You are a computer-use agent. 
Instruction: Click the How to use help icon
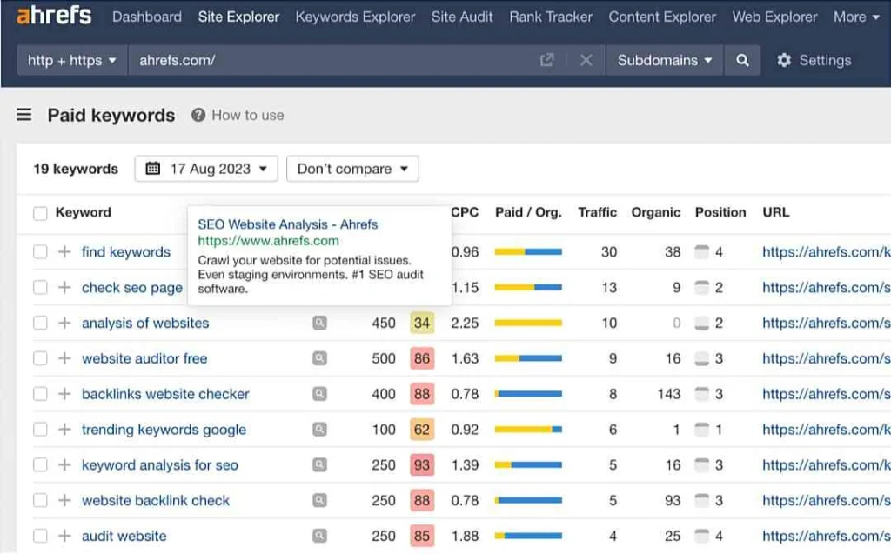pos(198,115)
